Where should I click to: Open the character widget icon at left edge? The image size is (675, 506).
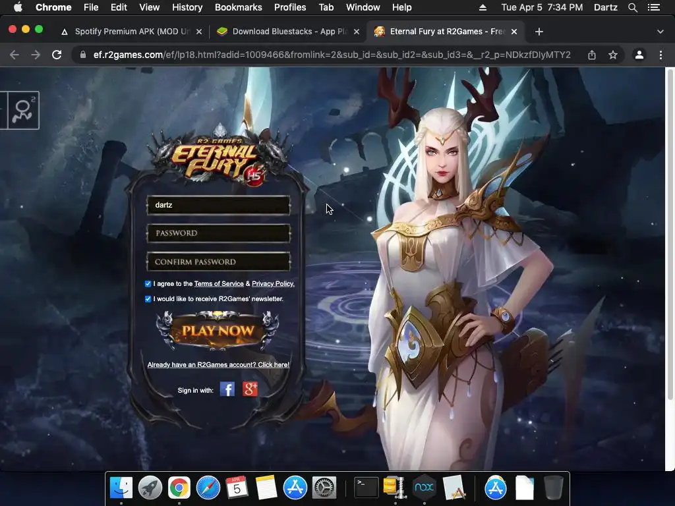pyautogui.click(x=22, y=111)
